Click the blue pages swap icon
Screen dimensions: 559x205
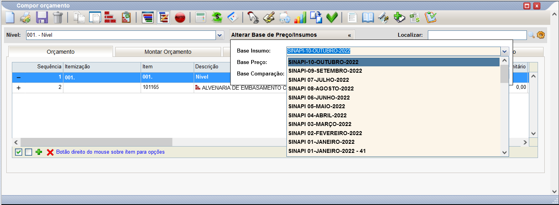point(316,17)
